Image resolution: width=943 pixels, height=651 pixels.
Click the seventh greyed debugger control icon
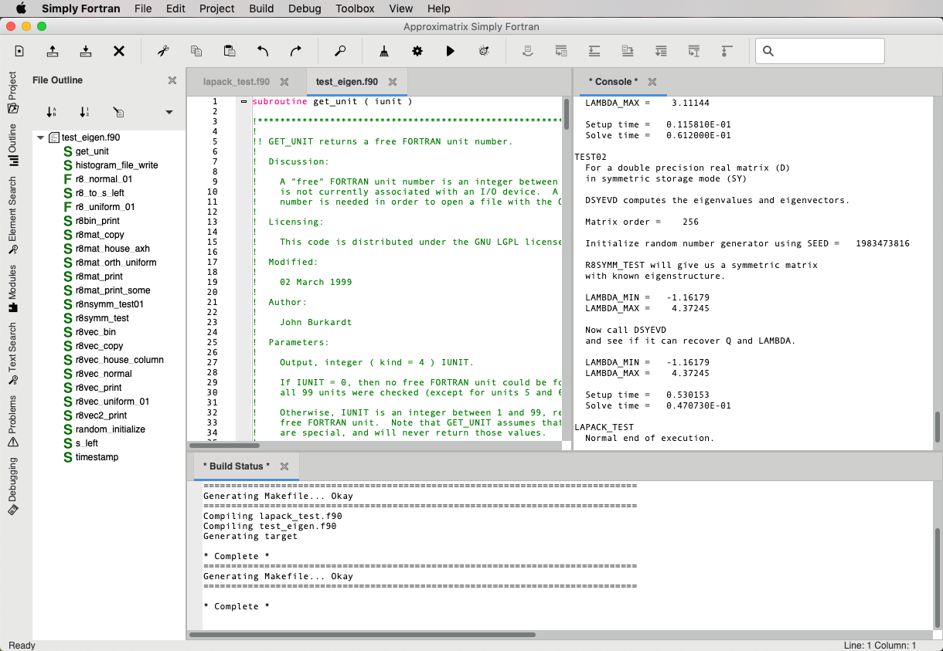coord(727,51)
